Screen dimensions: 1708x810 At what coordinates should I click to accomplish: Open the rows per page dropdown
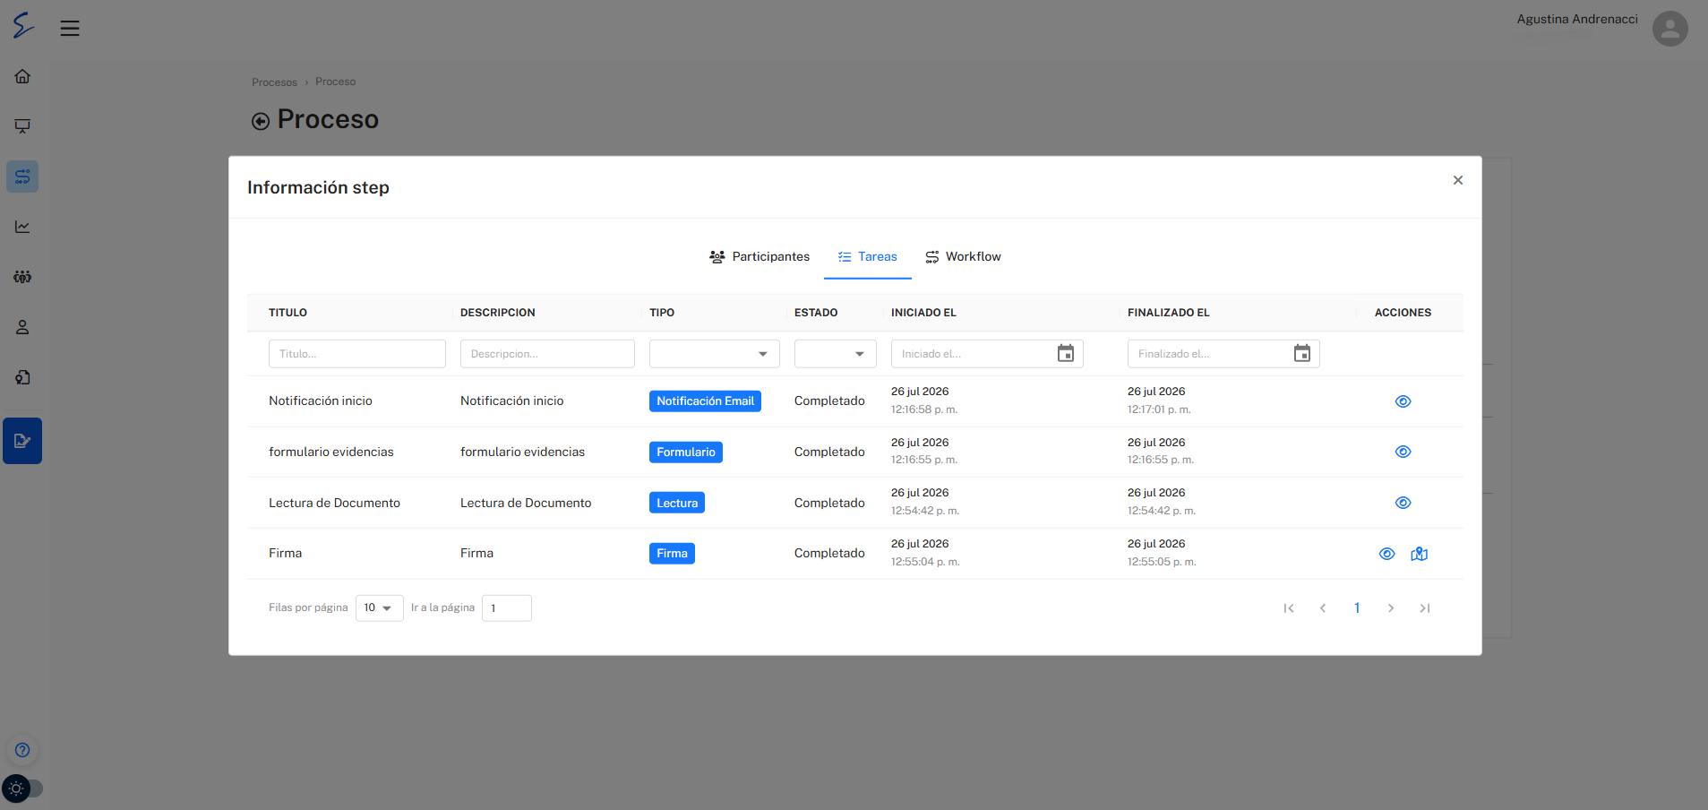tap(379, 607)
